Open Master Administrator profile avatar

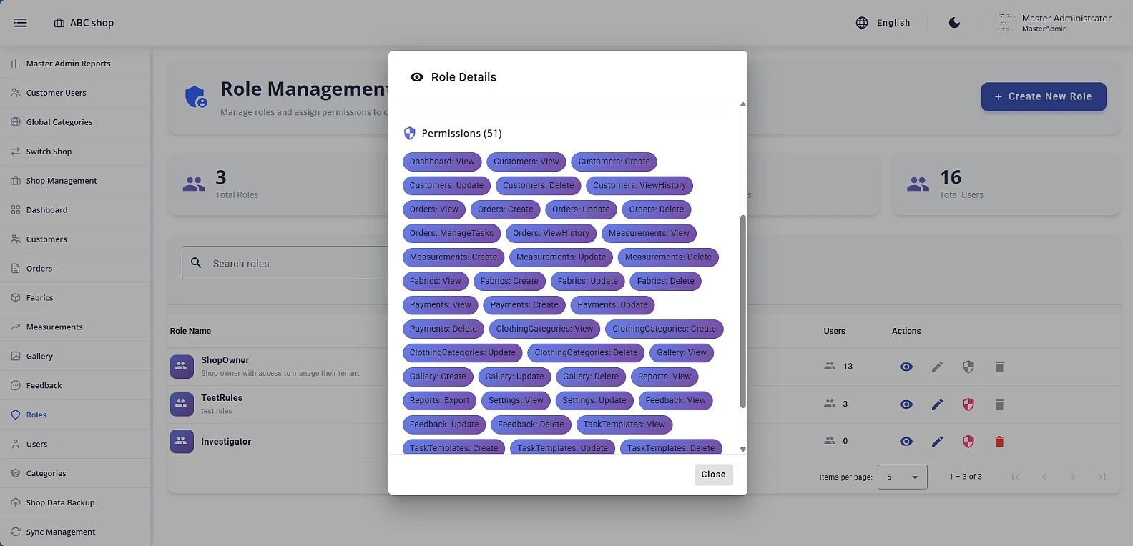tap(1005, 23)
